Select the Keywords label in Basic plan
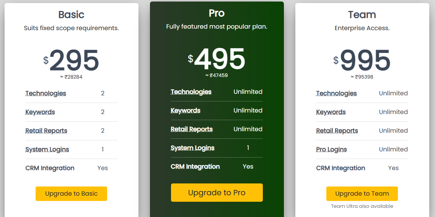The height and width of the screenshot is (217, 435). [x=40, y=112]
